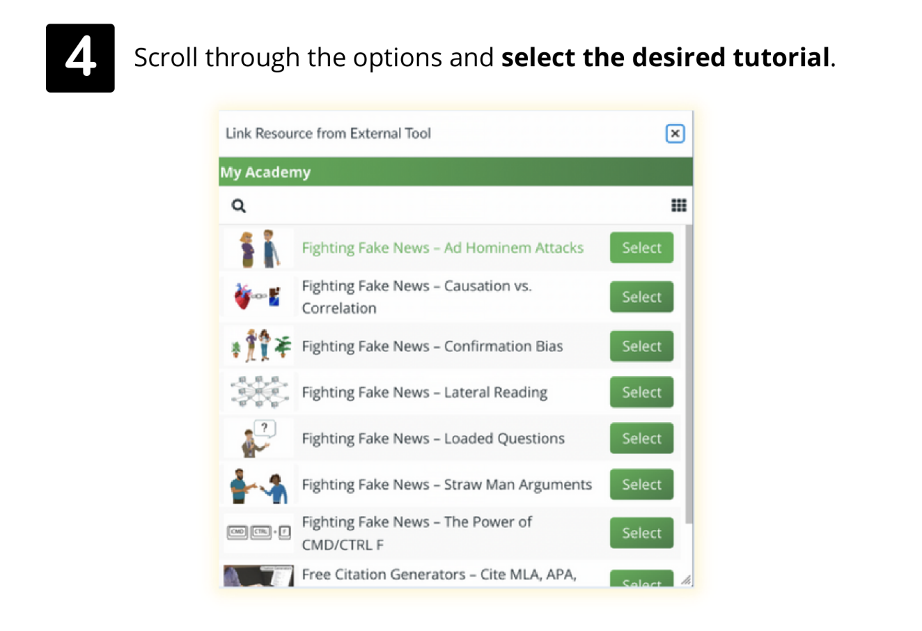Select the Loaded Questions tutorial
Image resolution: width=922 pixels, height=631 pixels.
coord(641,438)
